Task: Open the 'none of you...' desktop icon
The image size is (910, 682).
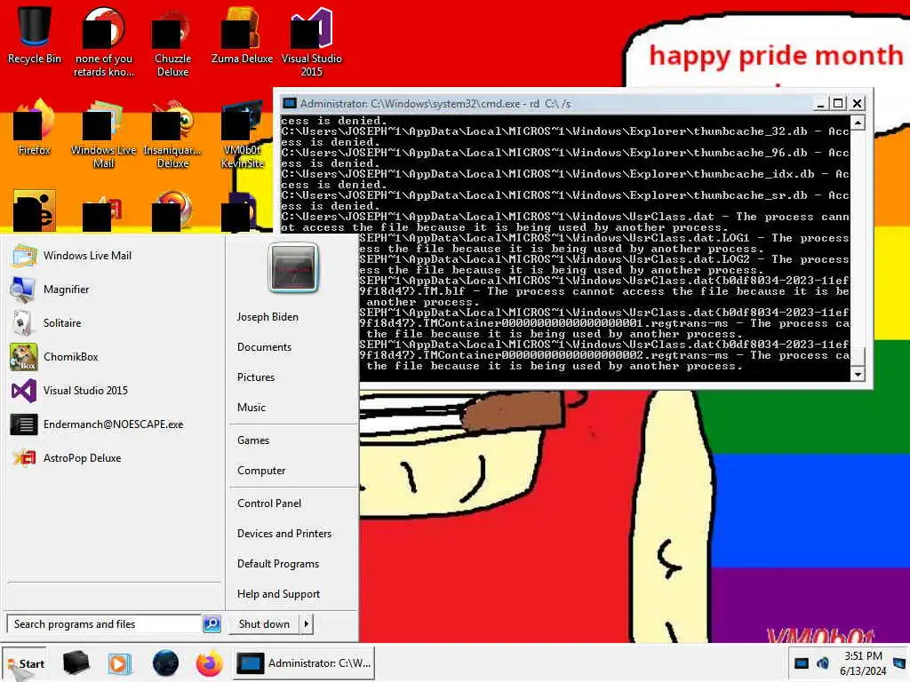Action: click(x=103, y=42)
